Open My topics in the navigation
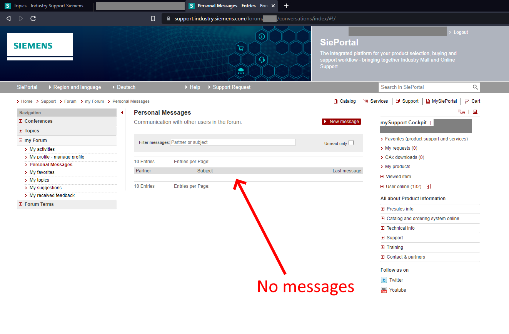 point(39,180)
